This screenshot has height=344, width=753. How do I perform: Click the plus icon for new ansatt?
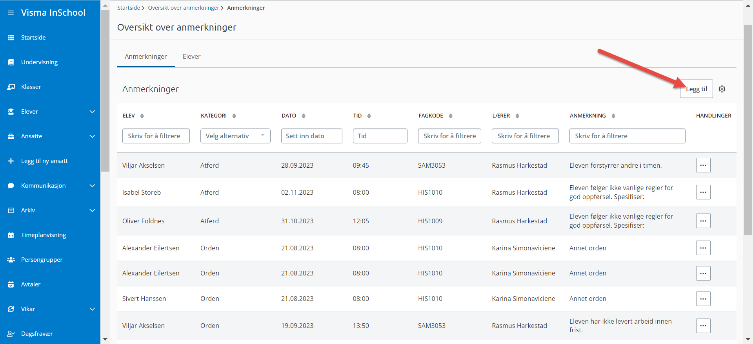(x=11, y=161)
